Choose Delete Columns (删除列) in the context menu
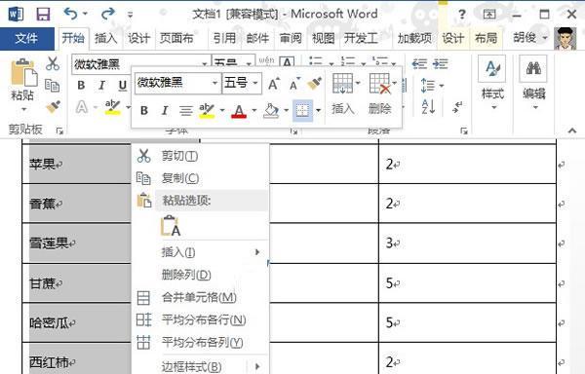585x374 pixels. 201,275
